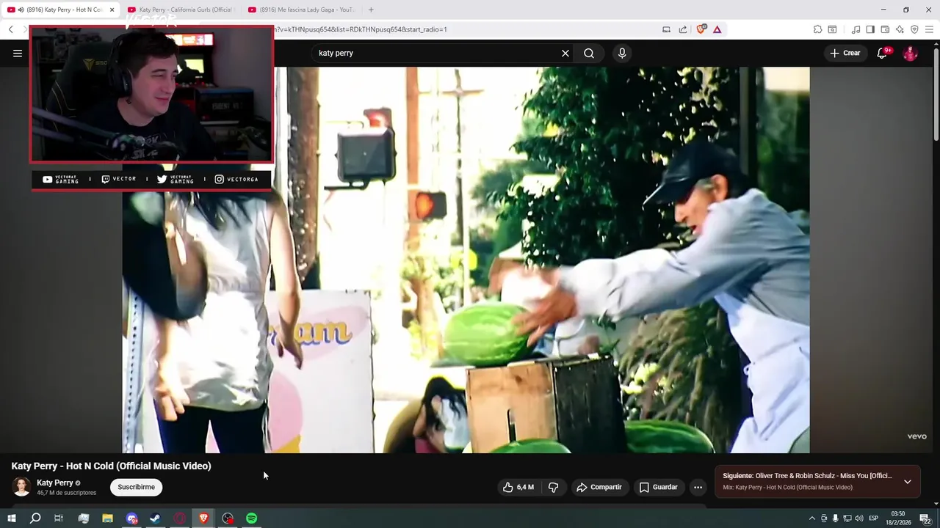
Task: Clear the 'katy perry' search text
Action: (x=565, y=53)
